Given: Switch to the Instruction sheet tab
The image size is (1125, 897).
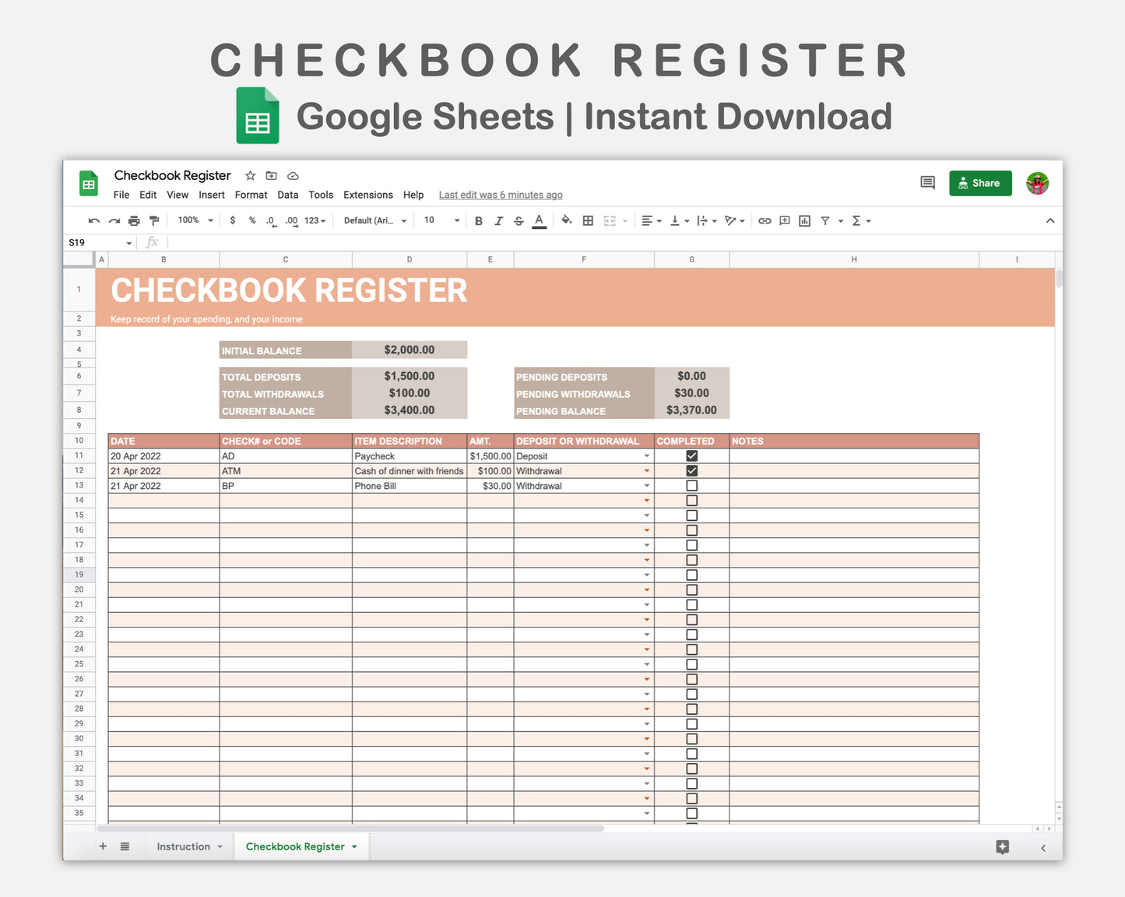Looking at the screenshot, I should click(184, 846).
